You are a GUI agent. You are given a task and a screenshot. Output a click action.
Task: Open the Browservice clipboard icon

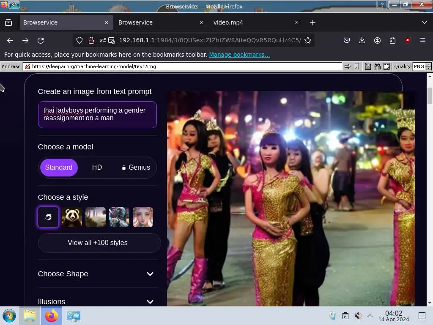(x=386, y=66)
